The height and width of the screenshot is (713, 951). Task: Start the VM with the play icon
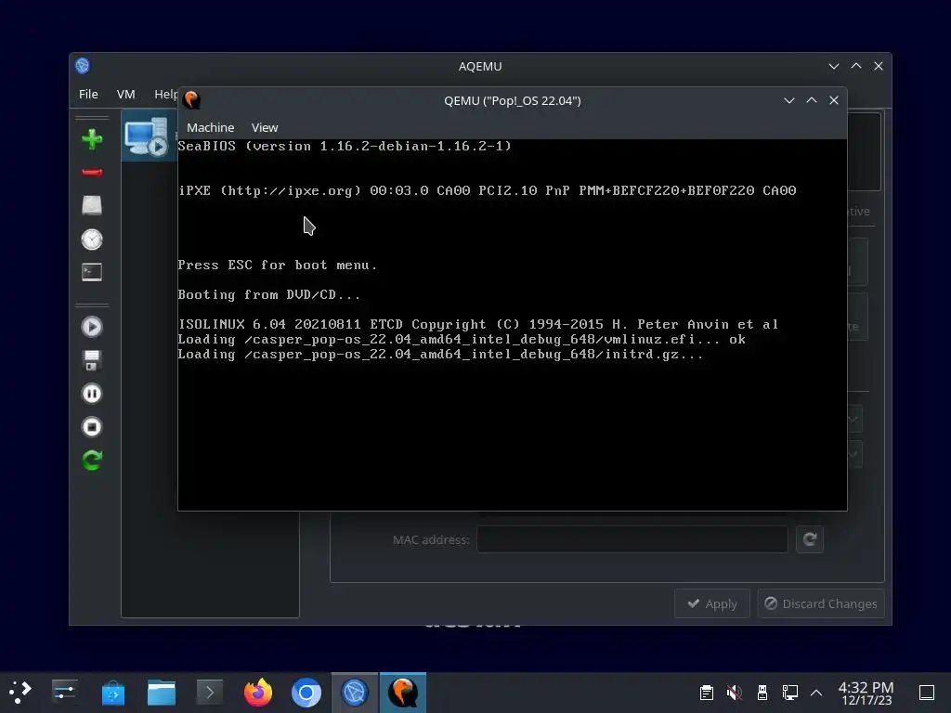pyautogui.click(x=92, y=328)
